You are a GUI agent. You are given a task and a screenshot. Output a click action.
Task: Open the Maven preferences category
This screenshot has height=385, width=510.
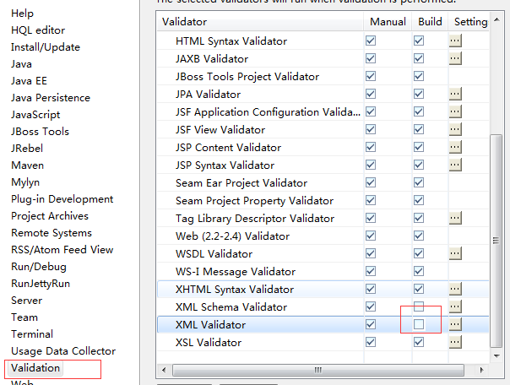tap(27, 165)
